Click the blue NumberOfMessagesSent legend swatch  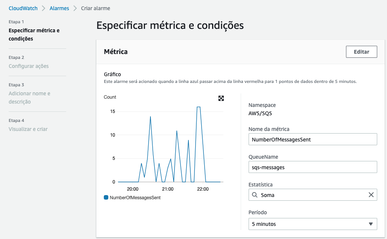pyautogui.click(x=106, y=197)
